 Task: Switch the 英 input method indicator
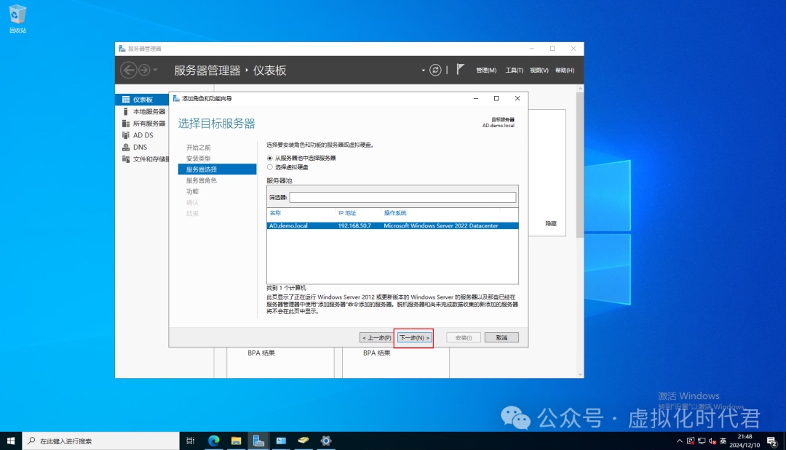[723, 441]
